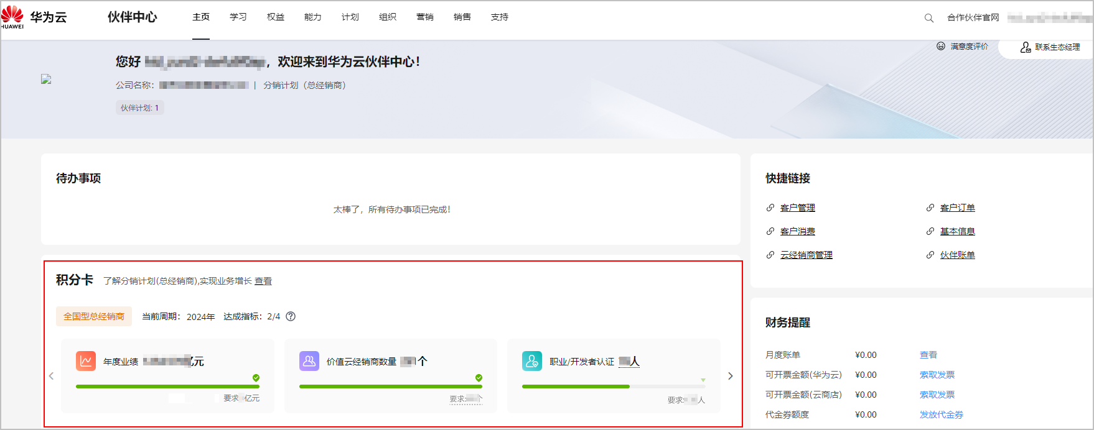The width and height of the screenshot is (1094, 430).
Task: Click the link icon beside 客户消费
Action: click(x=770, y=231)
